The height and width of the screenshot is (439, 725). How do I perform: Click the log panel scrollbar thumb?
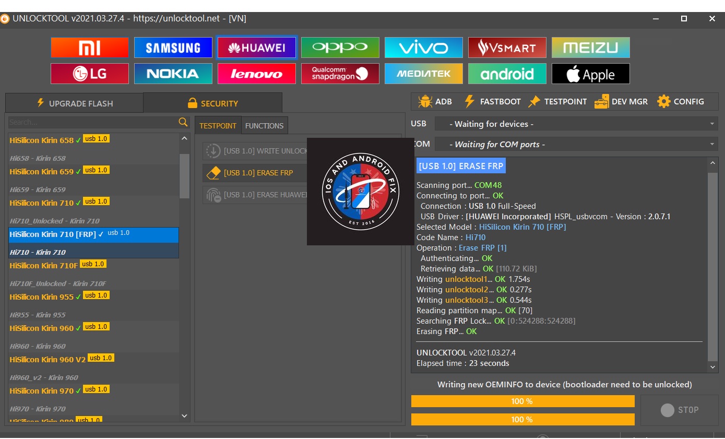click(x=713, y=267)
